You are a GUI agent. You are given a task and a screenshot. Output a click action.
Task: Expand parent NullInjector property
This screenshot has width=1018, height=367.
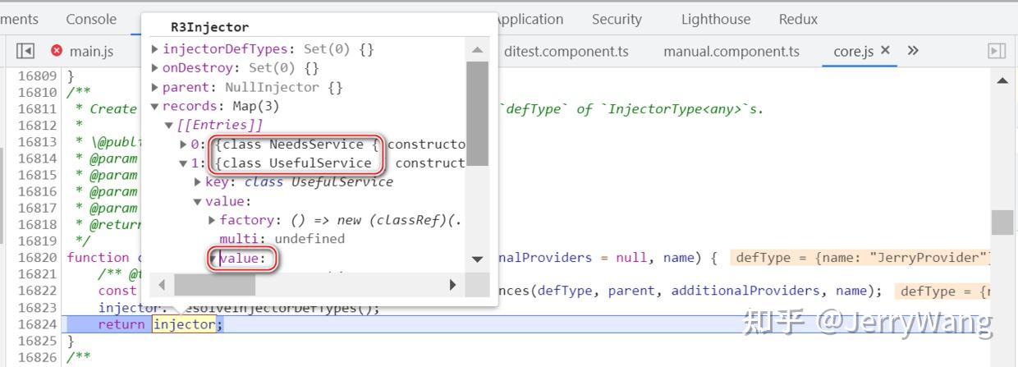coord(155,87)
